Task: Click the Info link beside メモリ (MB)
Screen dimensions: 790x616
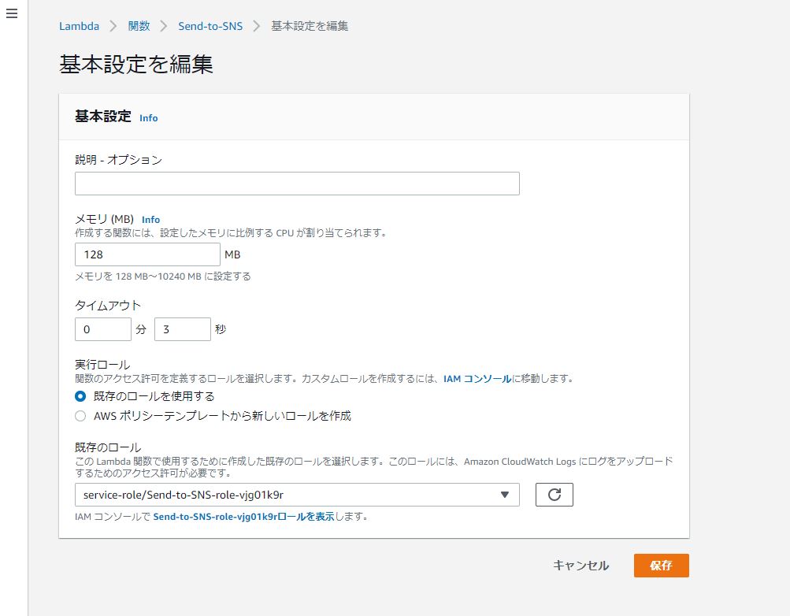Action: click(150, 219)
